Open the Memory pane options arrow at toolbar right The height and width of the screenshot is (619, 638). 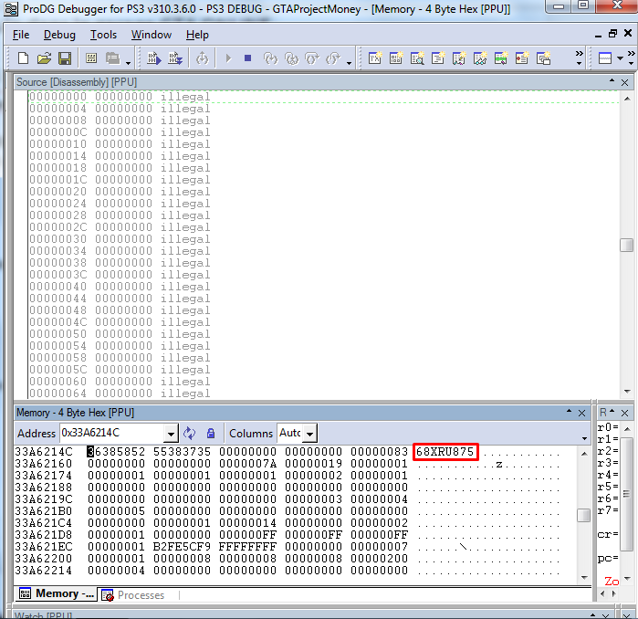(585, 439)
